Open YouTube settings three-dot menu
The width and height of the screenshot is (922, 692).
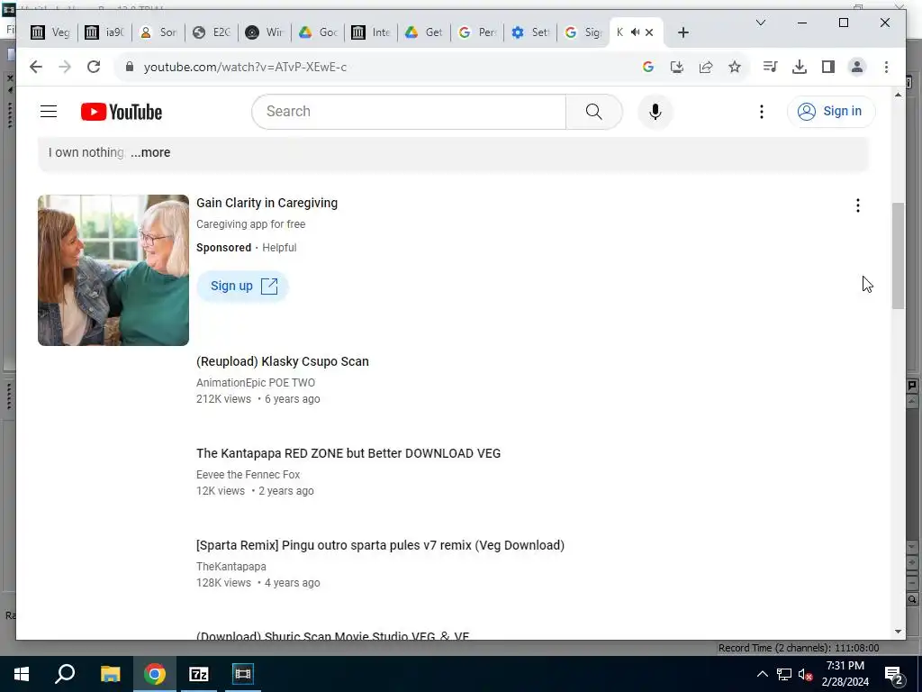coord(762,112)
